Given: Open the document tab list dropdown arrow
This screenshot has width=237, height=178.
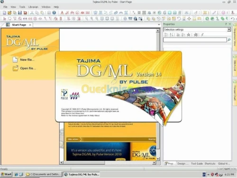Looking at the screenshot, I should tap(159, 25).
